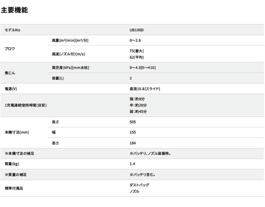This screenshot has height=207, width=265.
Task: Select the UB100D model value
Action: [137, 30]
